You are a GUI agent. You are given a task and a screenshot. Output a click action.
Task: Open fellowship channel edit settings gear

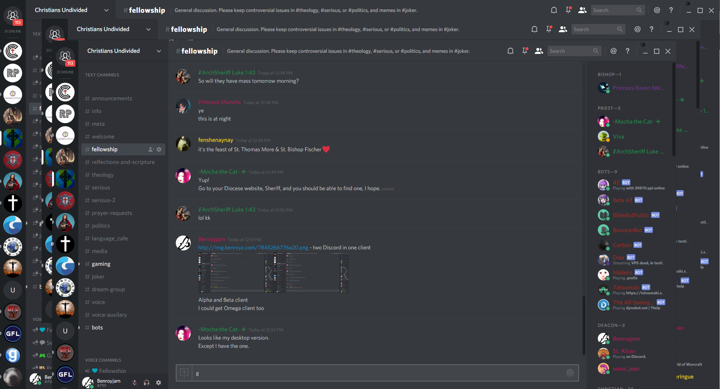[x=159, y=149]
